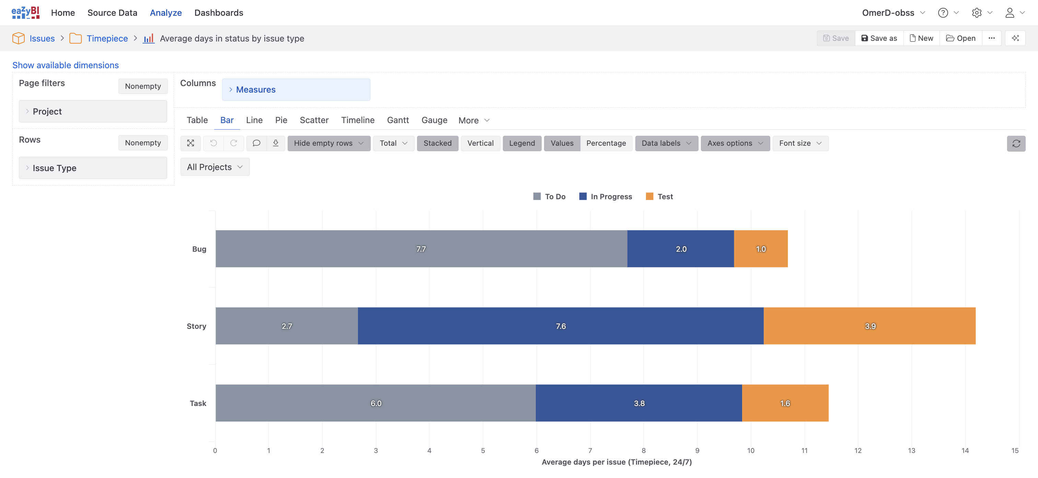This screenshot has width=1038, height=478.
Task: Click the undo arrow icon
Action: click(x=214, y=143)
